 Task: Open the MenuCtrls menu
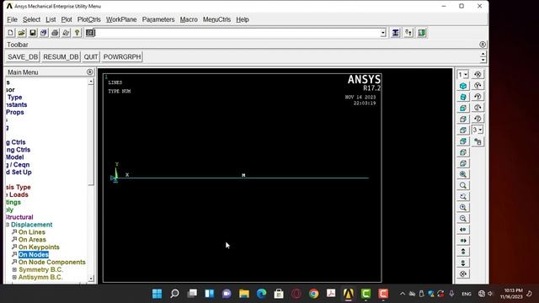216,19
